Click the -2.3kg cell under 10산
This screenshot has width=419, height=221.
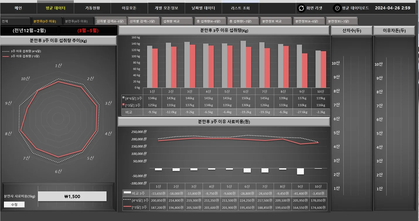tap(321, 112)
